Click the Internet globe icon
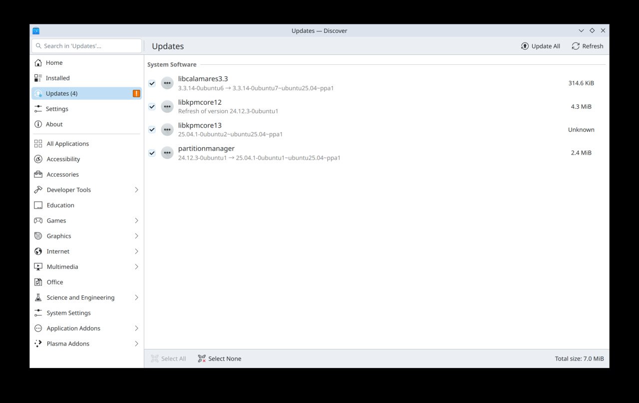 38,251
